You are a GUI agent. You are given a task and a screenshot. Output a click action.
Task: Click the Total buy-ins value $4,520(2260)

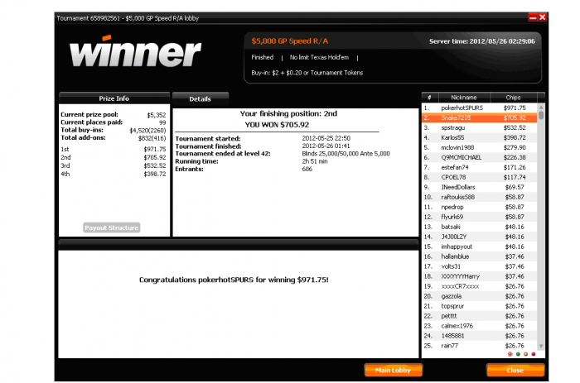pyautogui.click(x=147, y=131)
